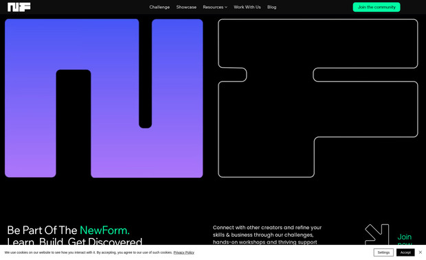Viewport: 426px width, 260px height.
Task: Open the Work With Us page
Action: coord(247,7)
